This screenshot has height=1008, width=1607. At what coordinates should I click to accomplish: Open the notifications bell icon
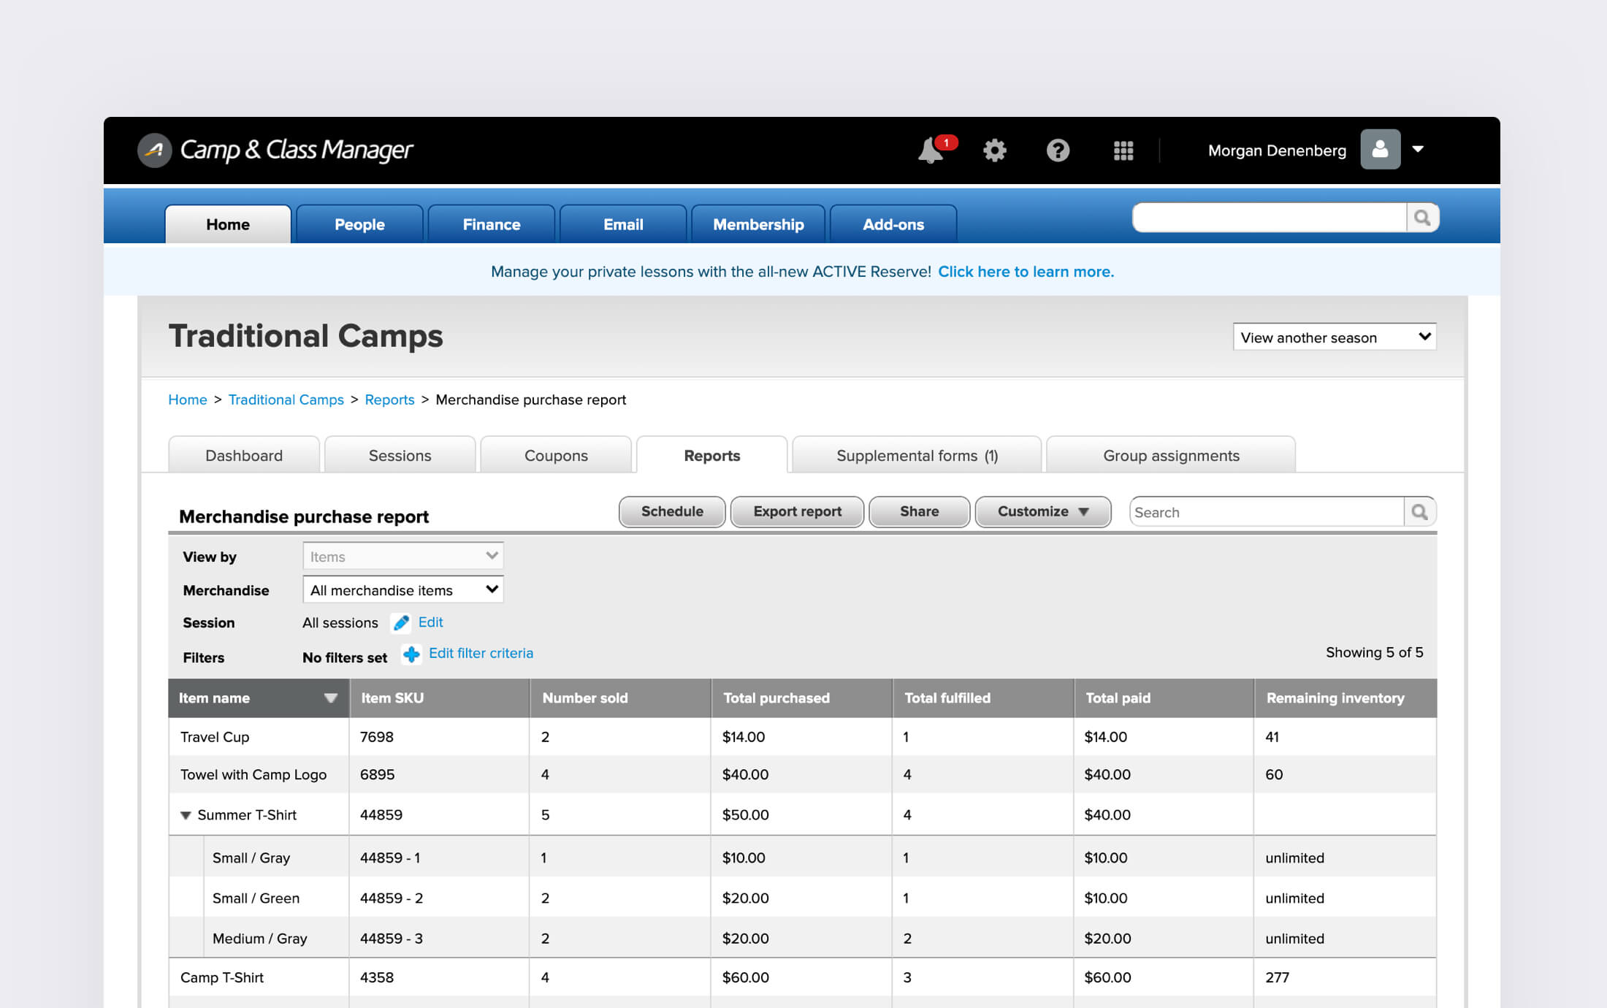pyautogui.click(x=931, y=150)
